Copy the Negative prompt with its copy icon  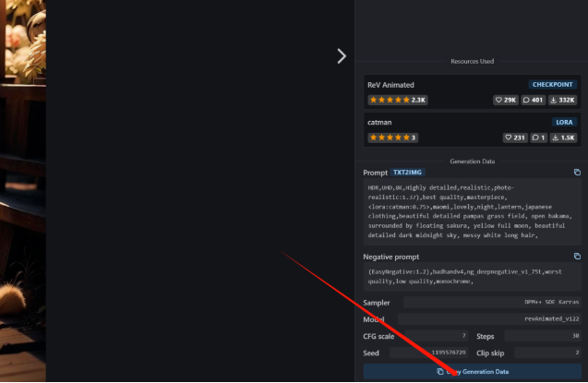(x=577, y=257)
